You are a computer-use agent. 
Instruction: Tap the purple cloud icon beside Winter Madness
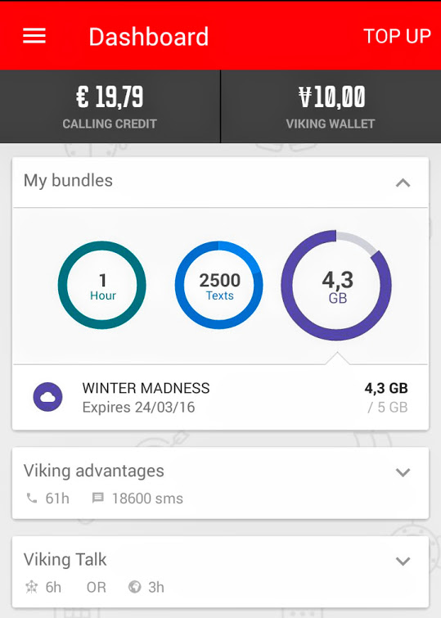coord(47,397)
